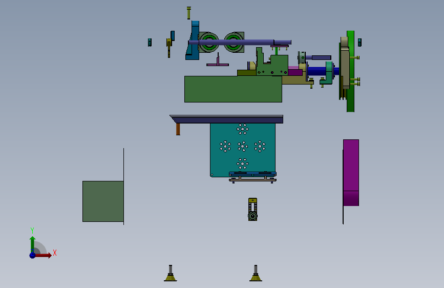Screen dimensions: 444x288
Task: Select the blue linear rail below teal plate
Action: click(252, 174)
